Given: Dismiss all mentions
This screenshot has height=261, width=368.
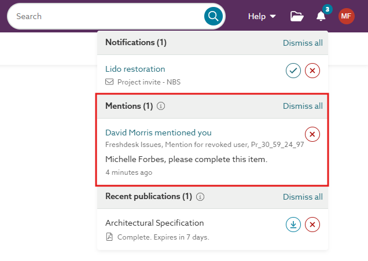Looking at the screenshot, I should pos(303,106).
